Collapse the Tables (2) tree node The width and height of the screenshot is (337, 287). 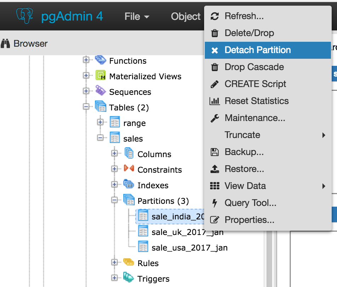point(86,107)
